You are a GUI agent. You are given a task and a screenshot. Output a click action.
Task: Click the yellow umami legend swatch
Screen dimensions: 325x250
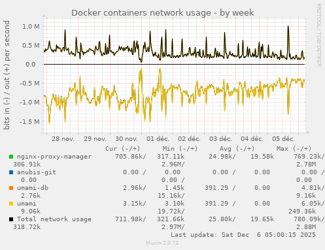click(11, 204)
